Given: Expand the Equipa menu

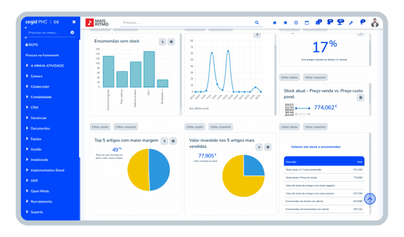Looking at the screenshot, I should click(34, 139).
